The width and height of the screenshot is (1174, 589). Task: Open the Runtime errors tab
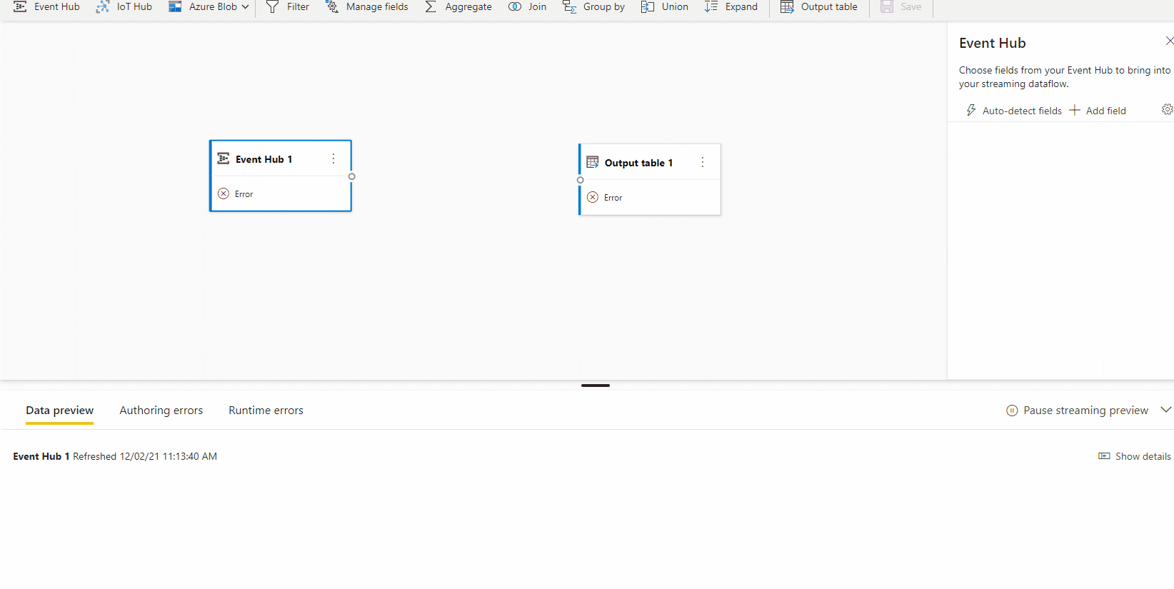pos(266,411)
